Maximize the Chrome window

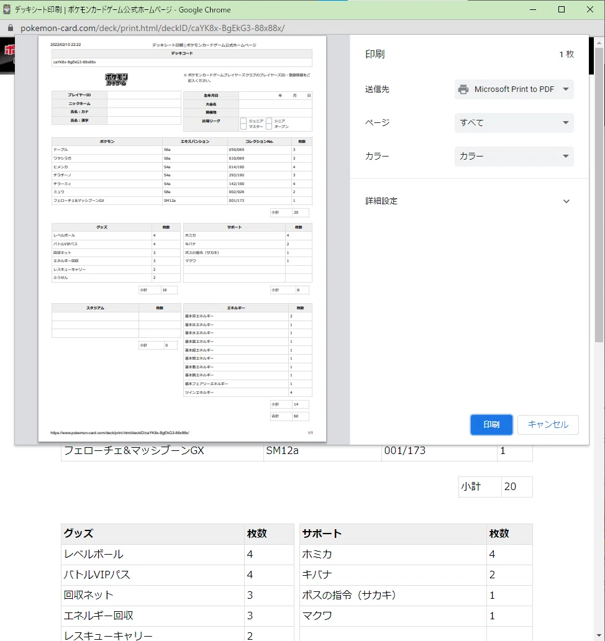coord(562,9)
